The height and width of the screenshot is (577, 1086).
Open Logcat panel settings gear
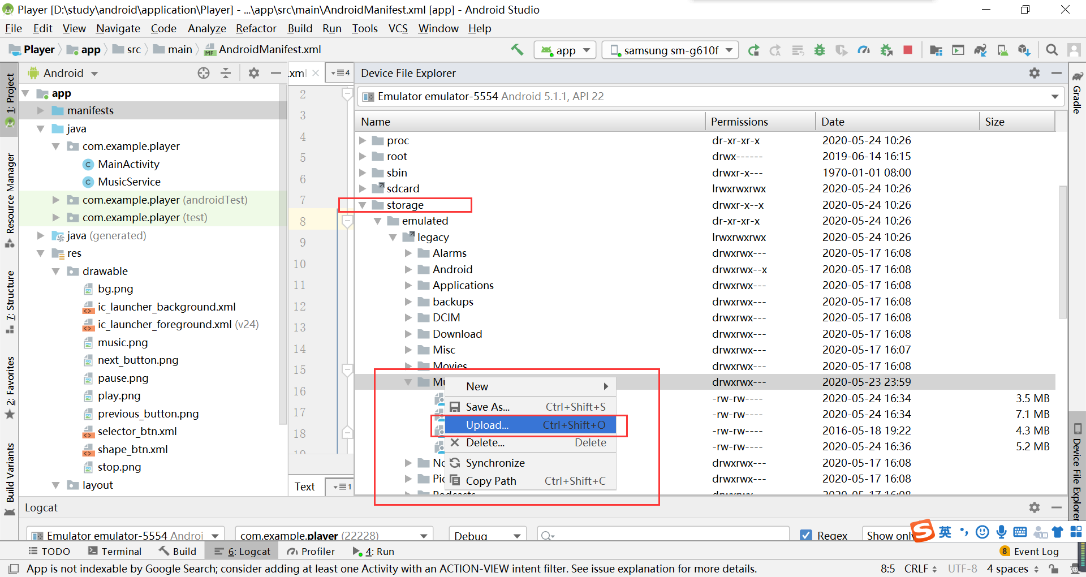click(1035, 507)
